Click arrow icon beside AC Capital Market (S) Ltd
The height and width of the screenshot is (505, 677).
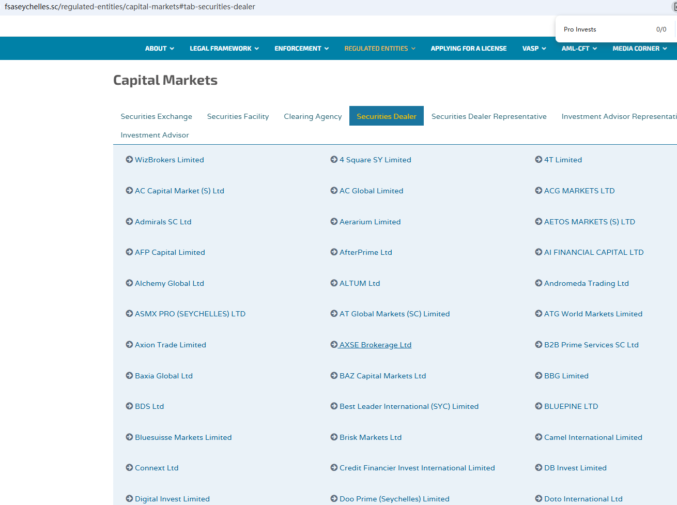(x=129, y=191)
